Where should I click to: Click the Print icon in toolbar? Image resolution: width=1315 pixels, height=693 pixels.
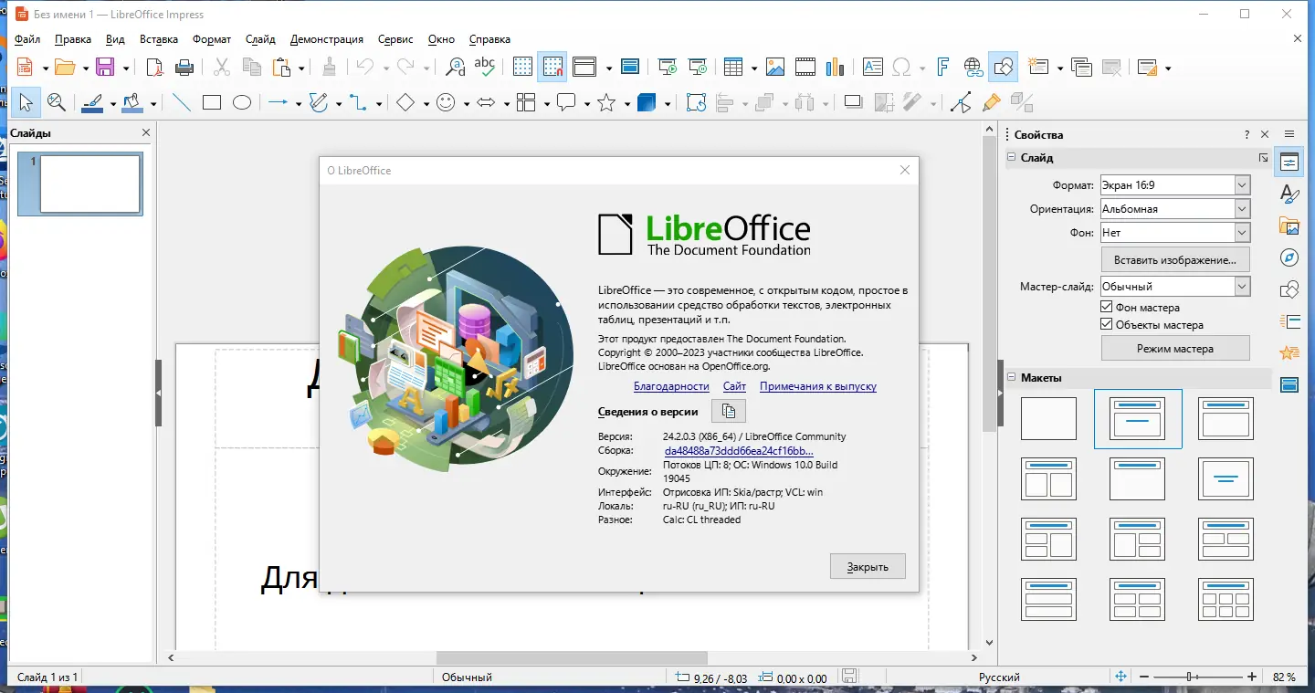tap(184, 67)
